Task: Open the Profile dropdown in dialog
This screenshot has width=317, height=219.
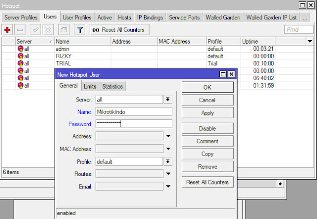Action: 168,162
